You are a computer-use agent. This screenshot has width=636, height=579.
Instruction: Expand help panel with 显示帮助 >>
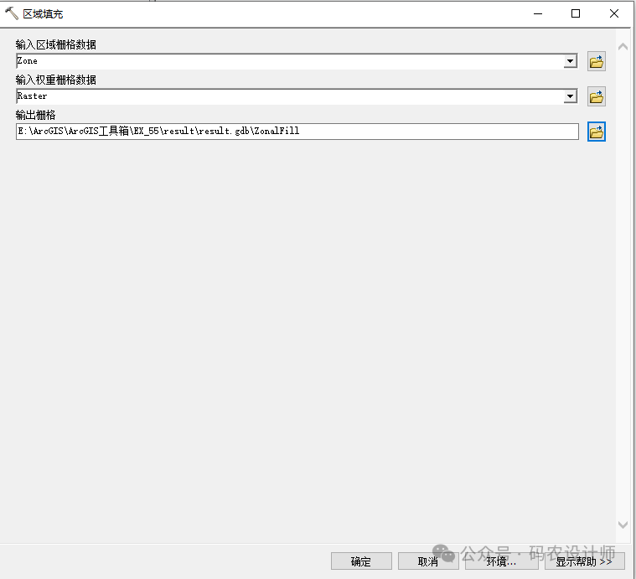coord(584,561)
